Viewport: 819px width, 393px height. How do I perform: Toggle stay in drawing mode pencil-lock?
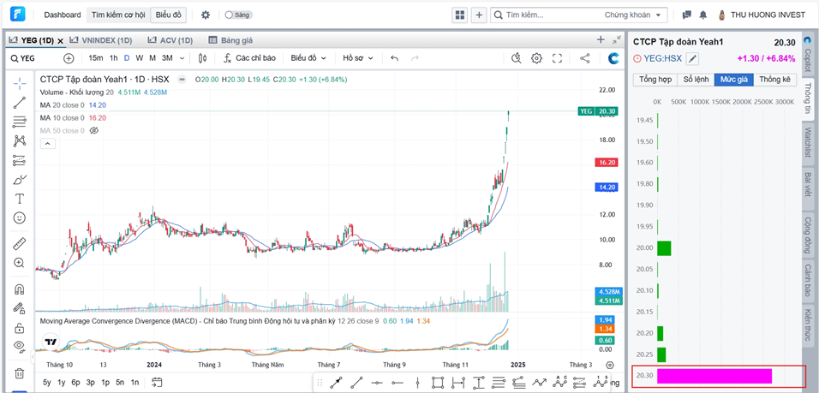pyautogui.click(x=20, y=308)
